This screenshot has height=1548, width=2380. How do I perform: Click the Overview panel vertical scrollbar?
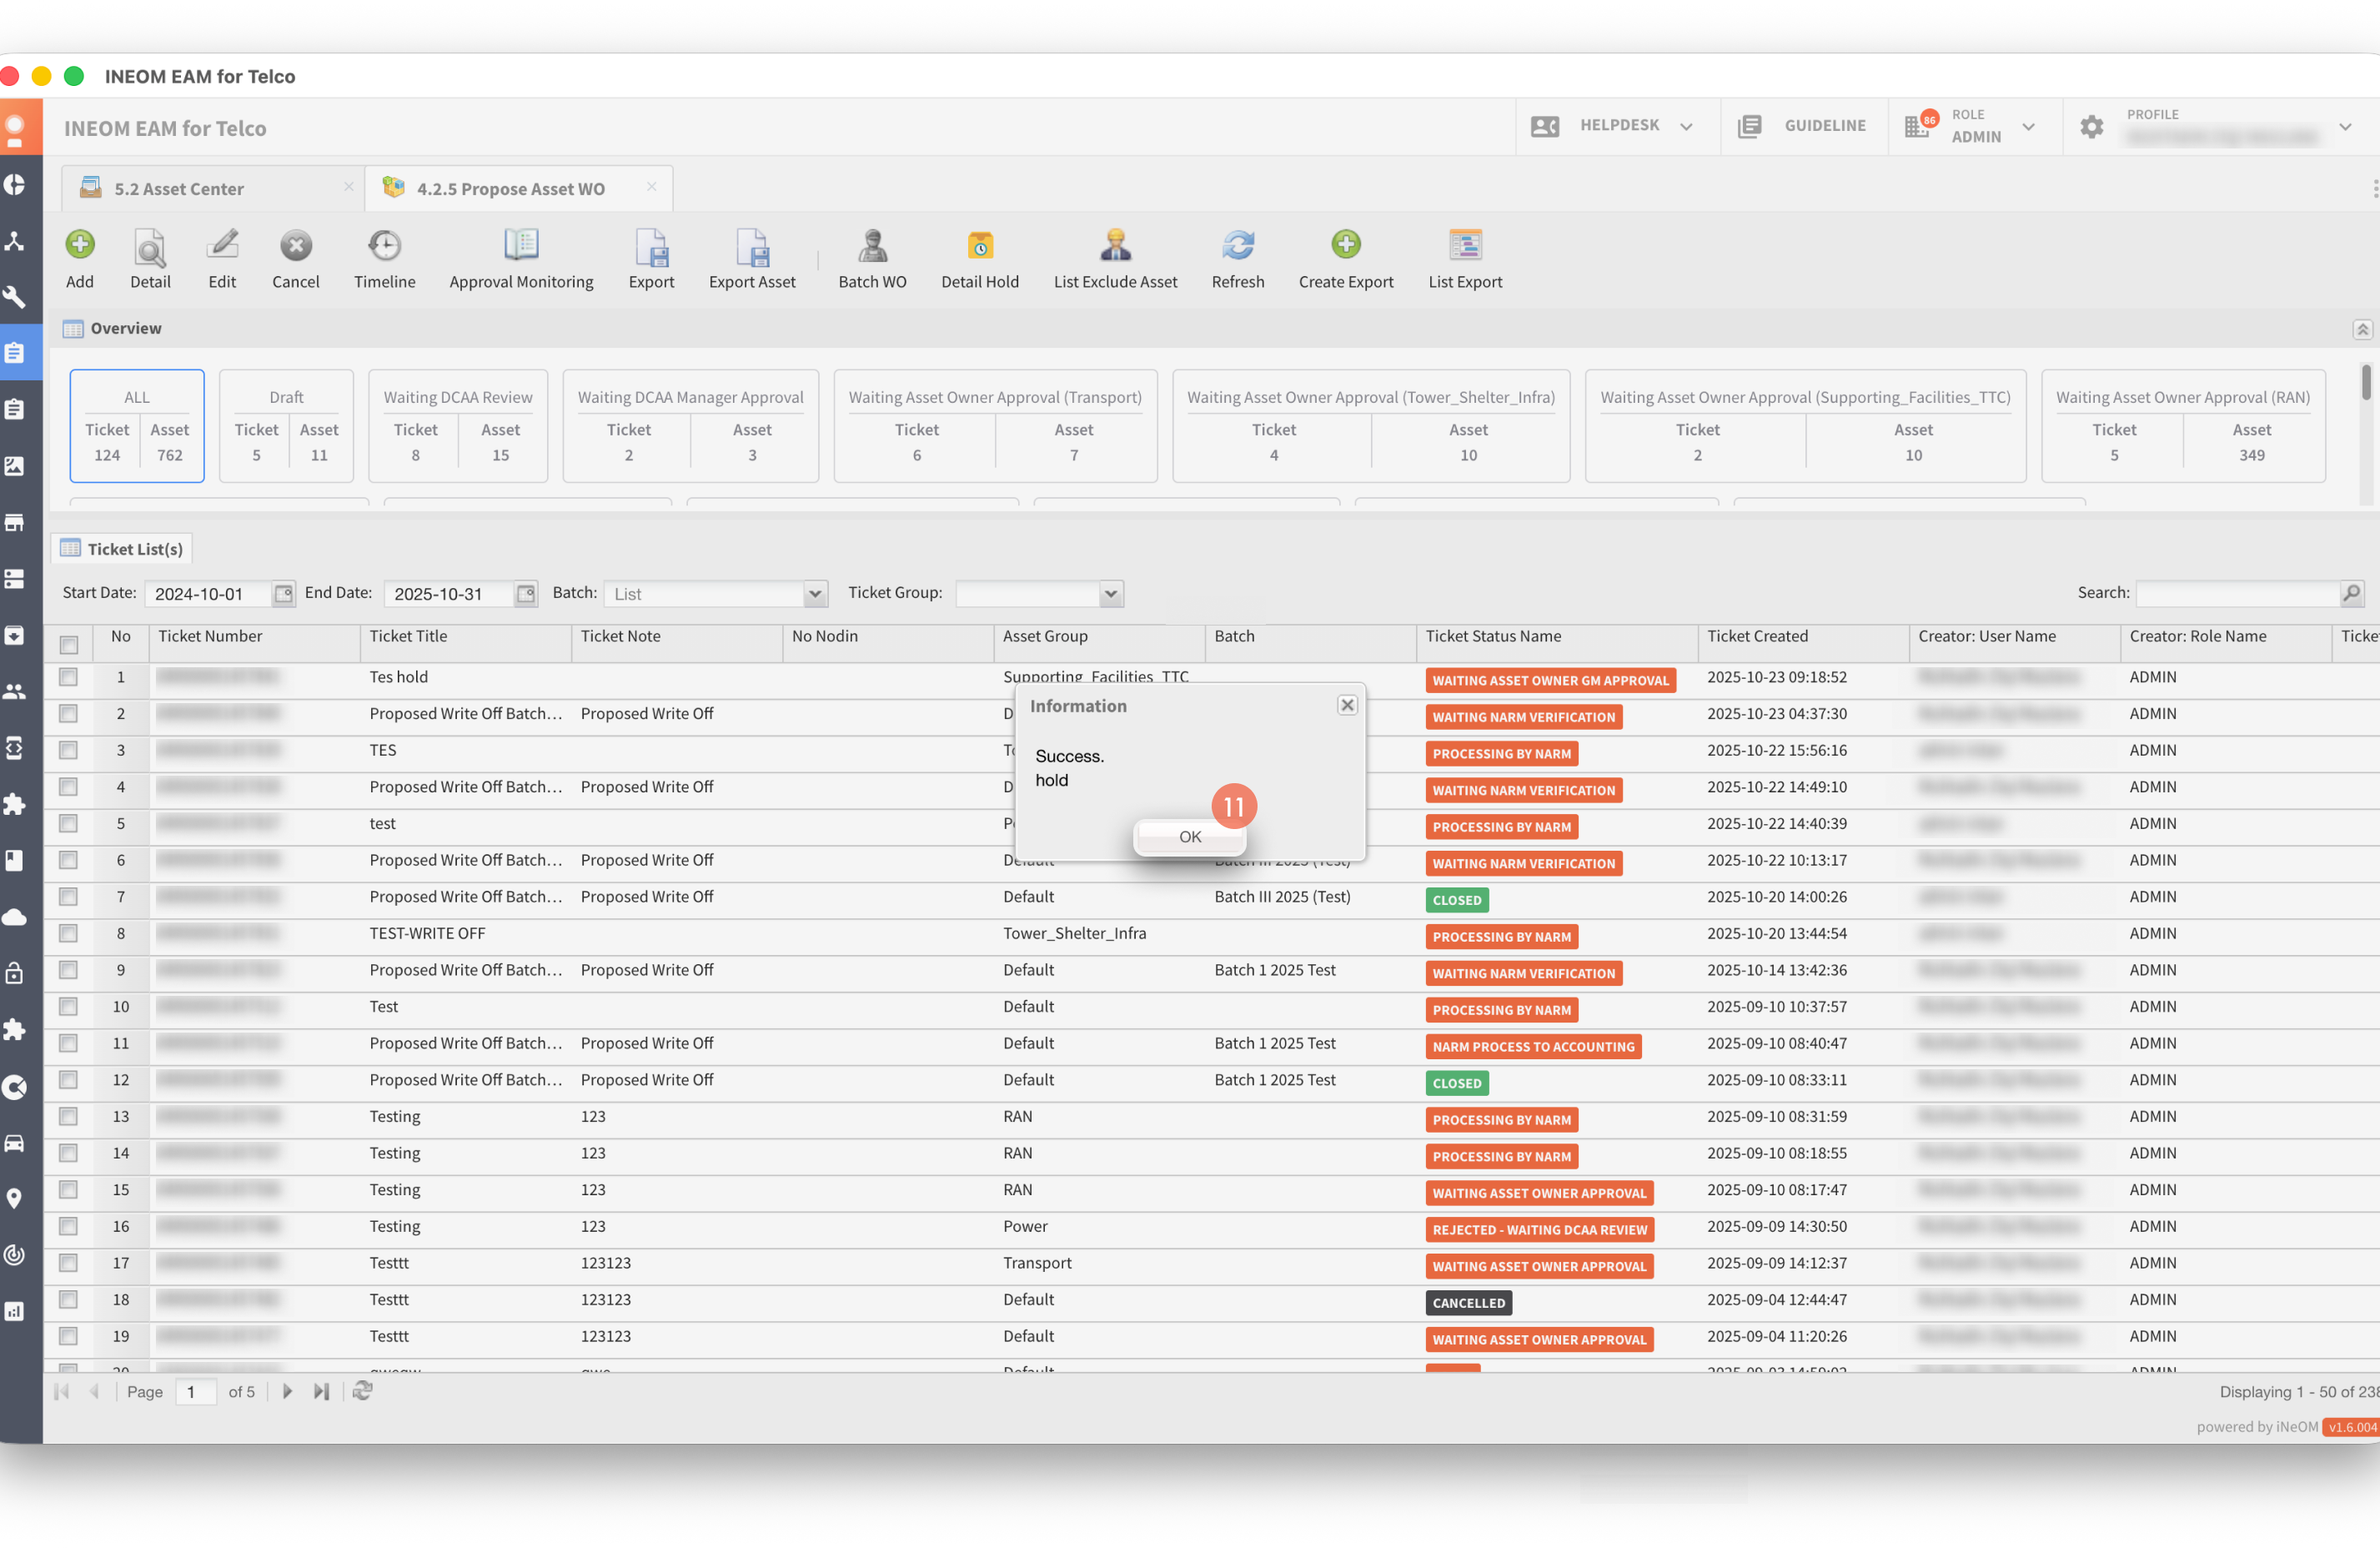point(2365,383)
